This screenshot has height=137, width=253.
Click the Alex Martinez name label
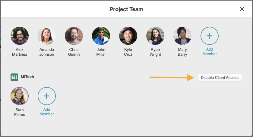(20, 52)
